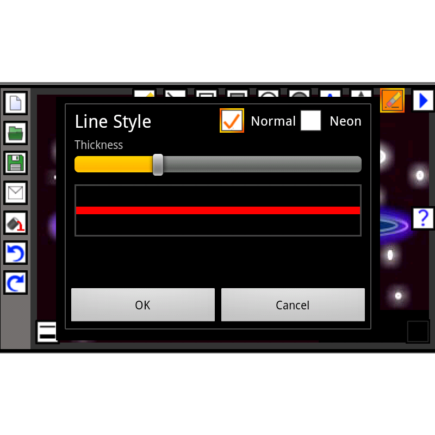
Task: Select the outlined circle tool
Action: (269, 93)
